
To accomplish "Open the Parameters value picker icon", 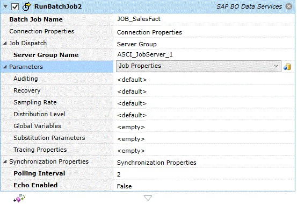I will [287, 67].
